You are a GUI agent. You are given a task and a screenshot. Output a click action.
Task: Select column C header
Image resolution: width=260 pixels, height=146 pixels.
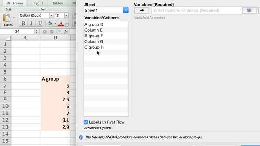26,38
